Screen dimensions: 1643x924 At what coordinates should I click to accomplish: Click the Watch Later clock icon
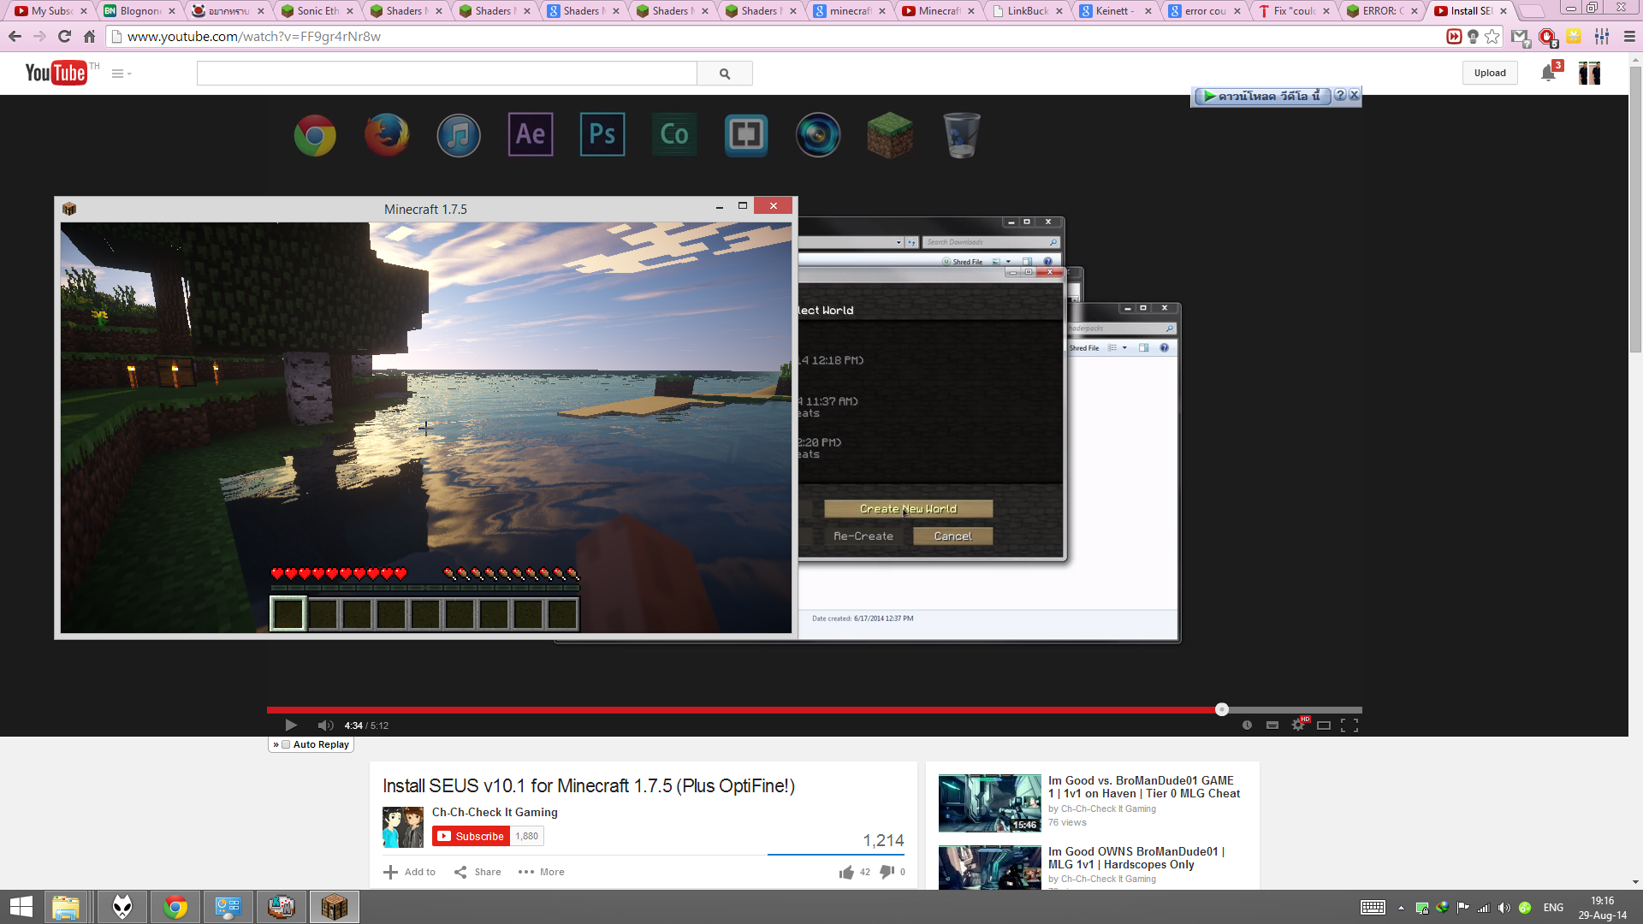tap(1247, 726)
